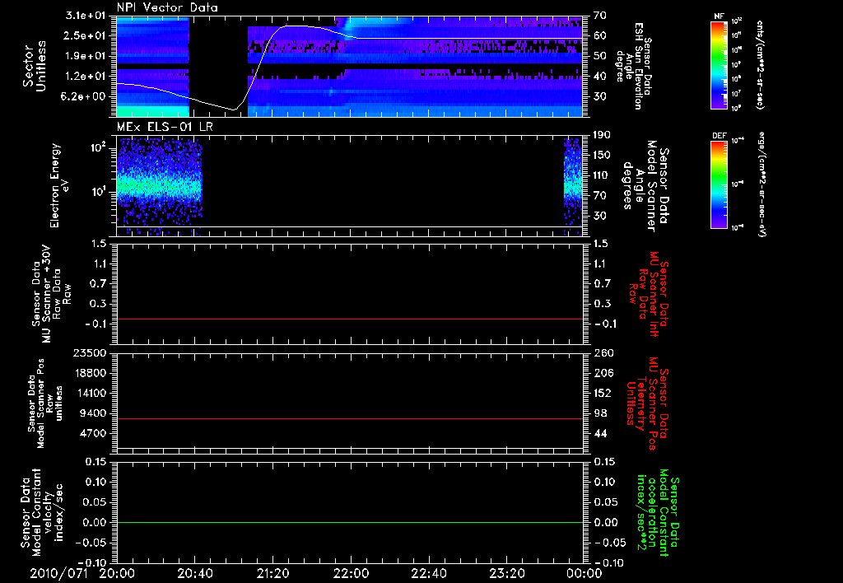Click the NF color bar gradient
The image size is (843, 583).
click(x=719, y=64)
